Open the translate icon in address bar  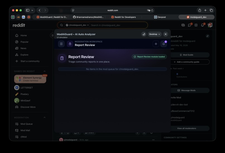tap(149, 10)
